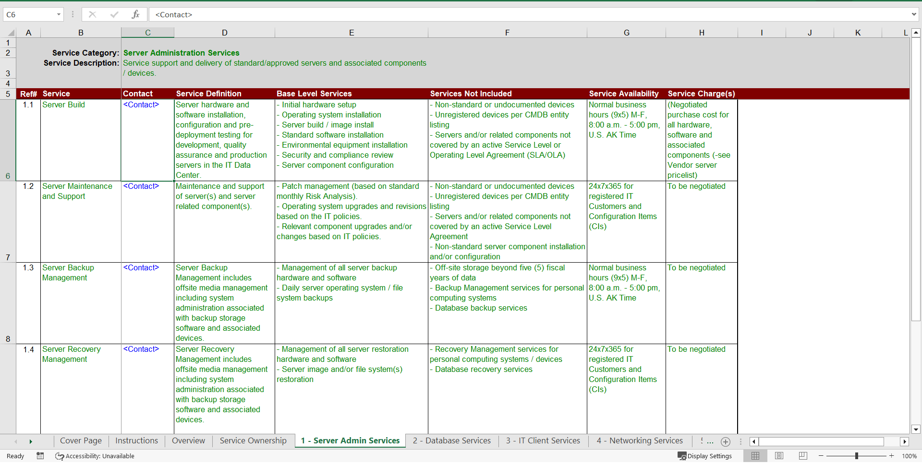Show the next sheet tabs

31,441
